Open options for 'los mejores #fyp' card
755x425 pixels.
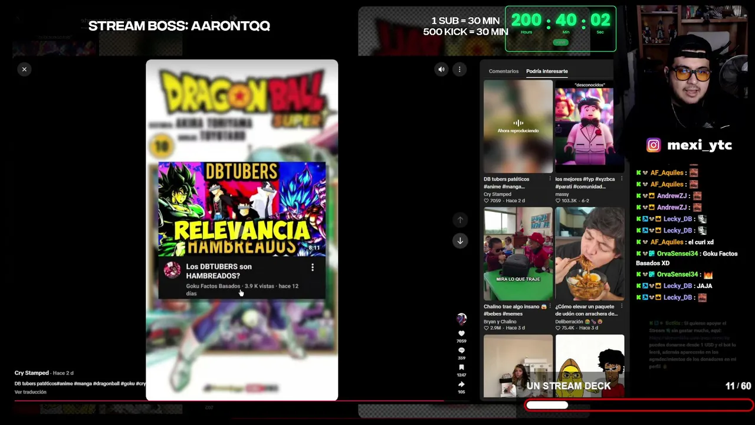[x=621, y=179]
